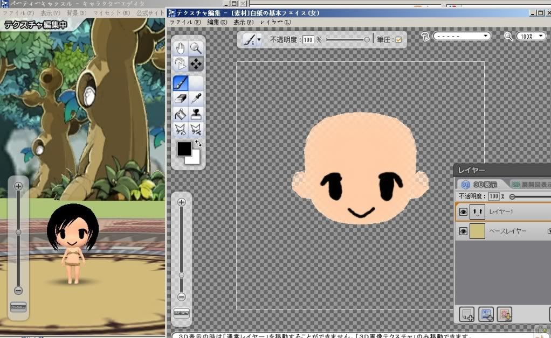The width and height of the screenshot is (551, 338).
Task: Select the ベースレイヤー layer thumbnail
Action: [x=477, y=231]
